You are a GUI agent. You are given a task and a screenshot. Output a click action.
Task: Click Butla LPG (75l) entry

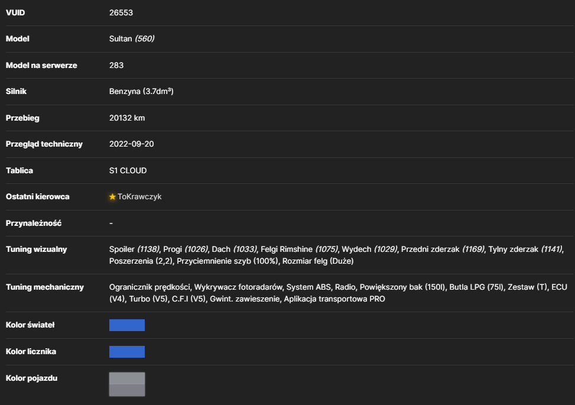(x=476, y=287)
